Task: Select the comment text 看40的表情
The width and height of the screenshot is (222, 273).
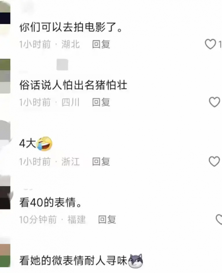Action: 51,203
